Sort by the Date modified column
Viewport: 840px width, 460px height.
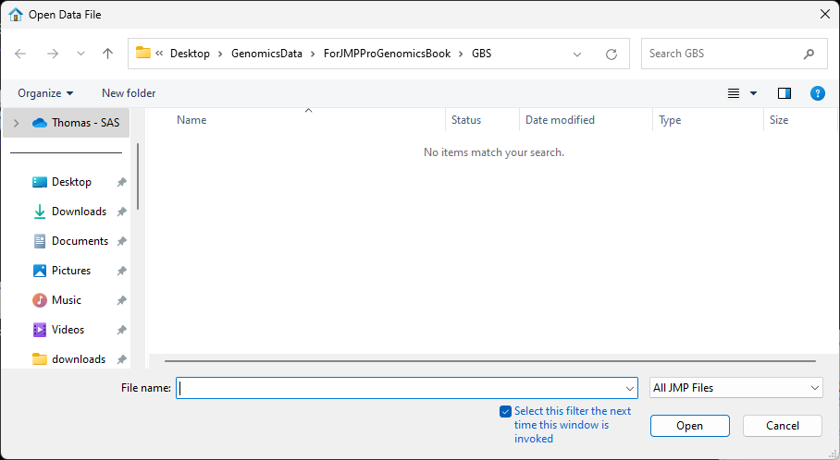[560, 120]
